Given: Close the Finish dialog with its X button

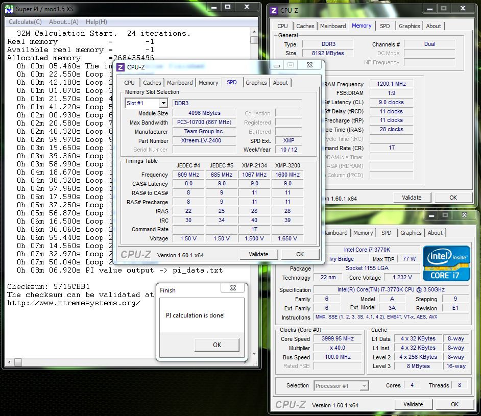Looking at the screenshot, I should click(x=233, y=288).
